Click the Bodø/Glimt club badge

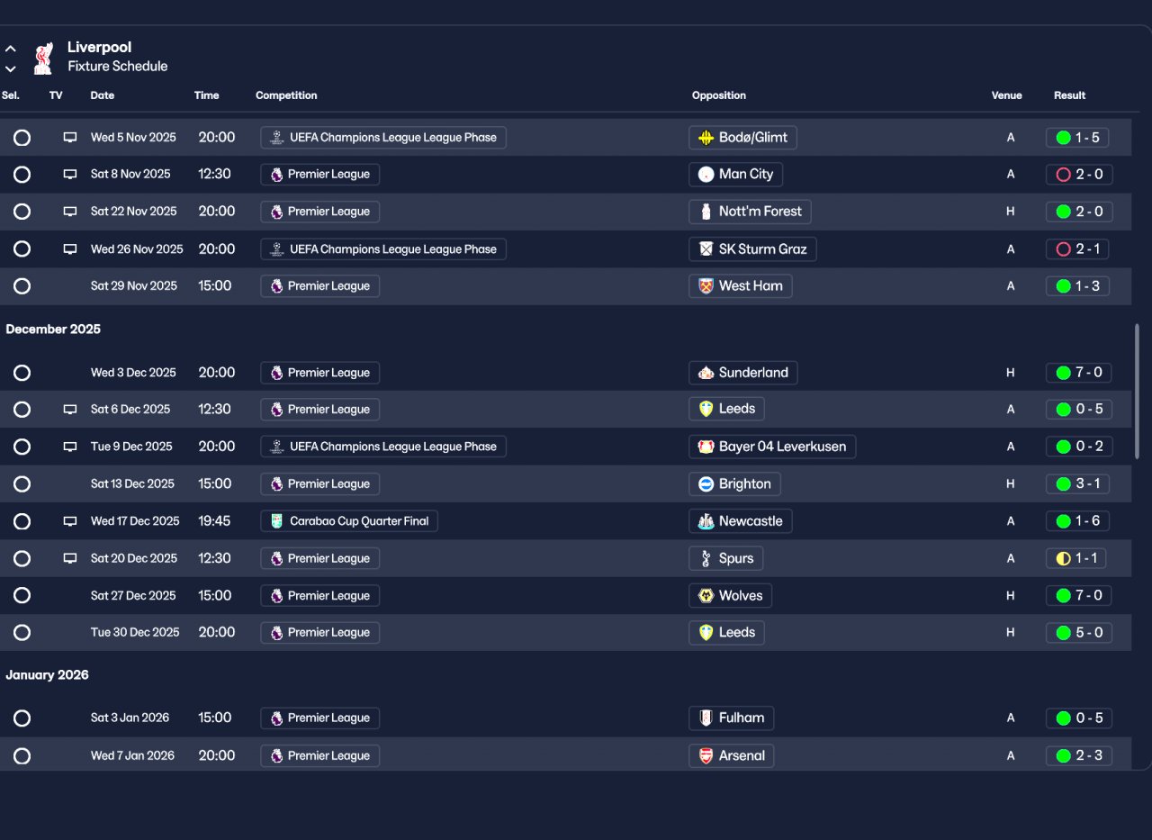pos(706,138)
